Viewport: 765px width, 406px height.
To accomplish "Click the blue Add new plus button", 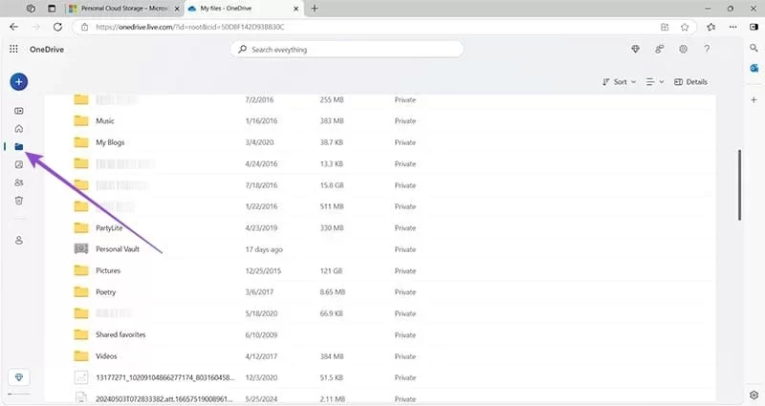I will tap(18, 82).
